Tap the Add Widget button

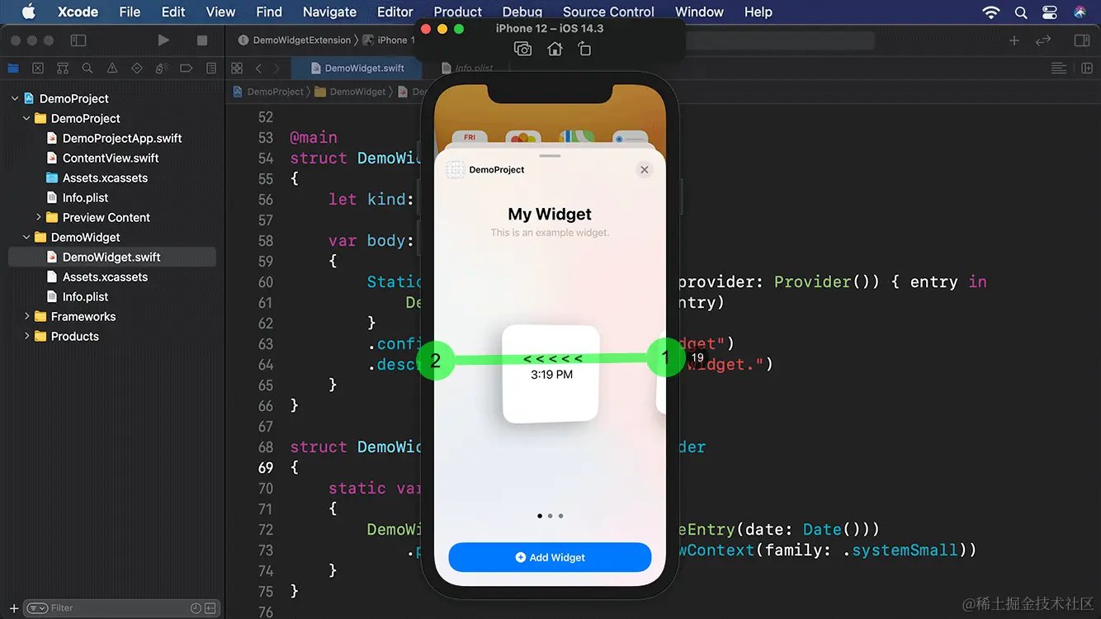pos(550,557)
